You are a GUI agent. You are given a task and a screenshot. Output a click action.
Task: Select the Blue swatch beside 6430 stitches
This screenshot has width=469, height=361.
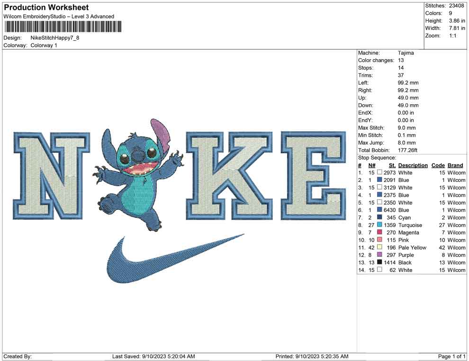coord(379,210)
